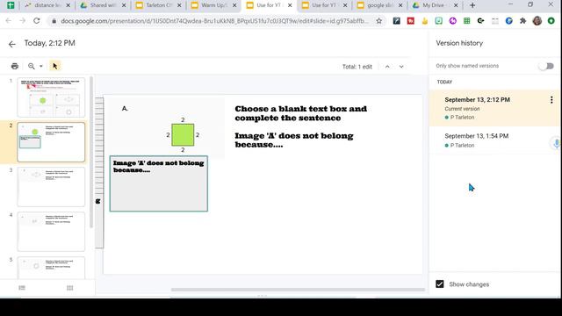
Task: Open slide 3 thumbnail
Action: click(x=51, y=187)
